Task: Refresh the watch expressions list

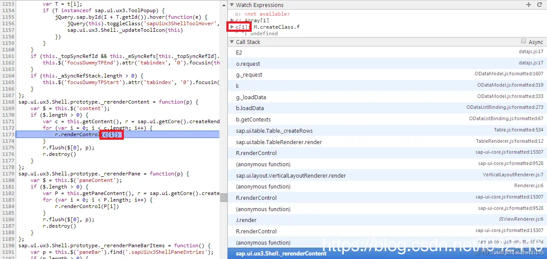Action: 539,5
